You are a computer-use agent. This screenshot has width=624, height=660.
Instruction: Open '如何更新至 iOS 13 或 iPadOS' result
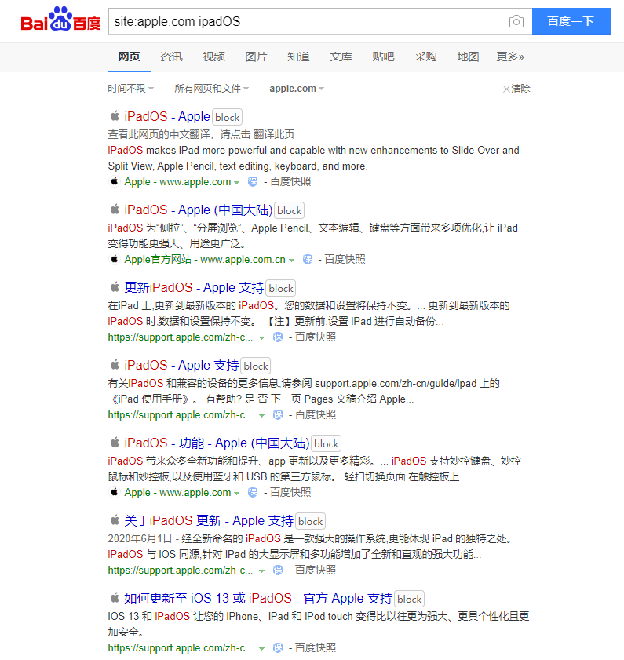click(x=258, y=598)
